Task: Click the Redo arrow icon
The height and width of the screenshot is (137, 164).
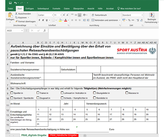Action: click(x=22, y=3)
